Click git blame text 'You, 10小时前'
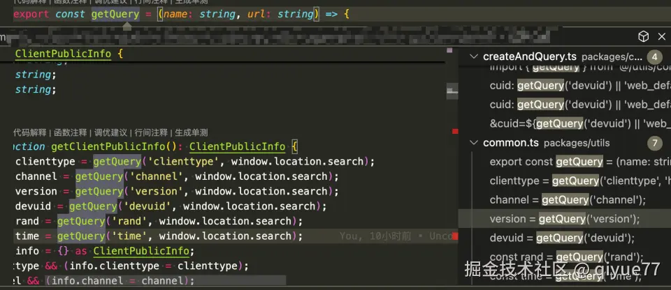 tap(375, 236)
